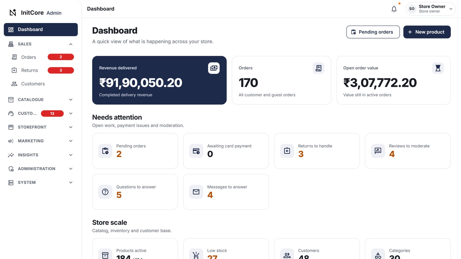461x259 pixels.
Task: Open the Returns to handle card
Action: [x=317, y=151]
